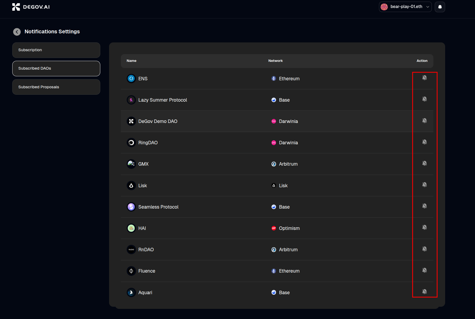Disable notifications for RingDAO
Viewport: 475px width, 319px height.
[x=424, y=142]
